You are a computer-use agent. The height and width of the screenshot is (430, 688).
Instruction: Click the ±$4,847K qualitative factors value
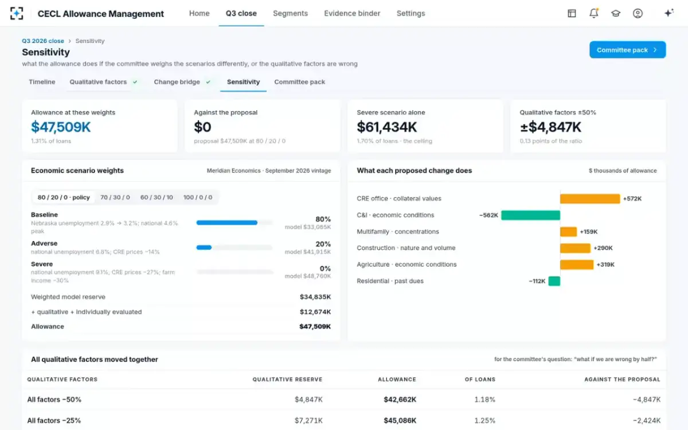551,127
